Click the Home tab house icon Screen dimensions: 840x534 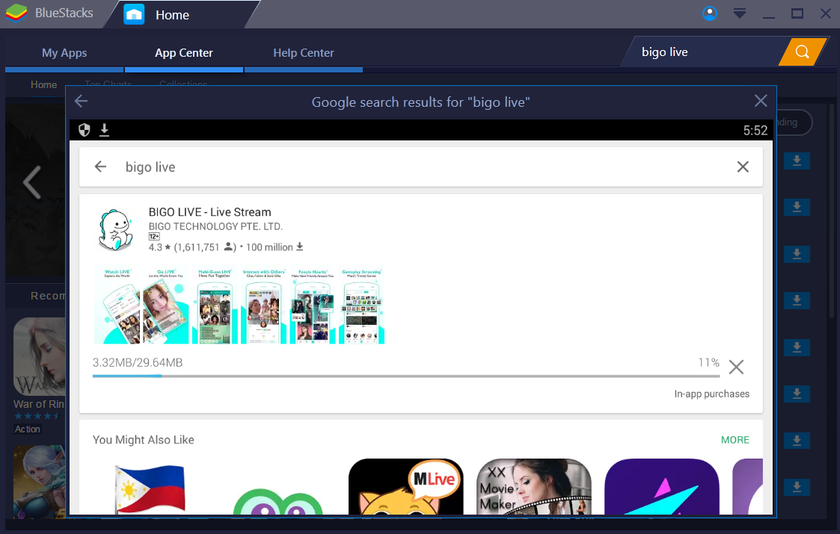tap(133, 13)
